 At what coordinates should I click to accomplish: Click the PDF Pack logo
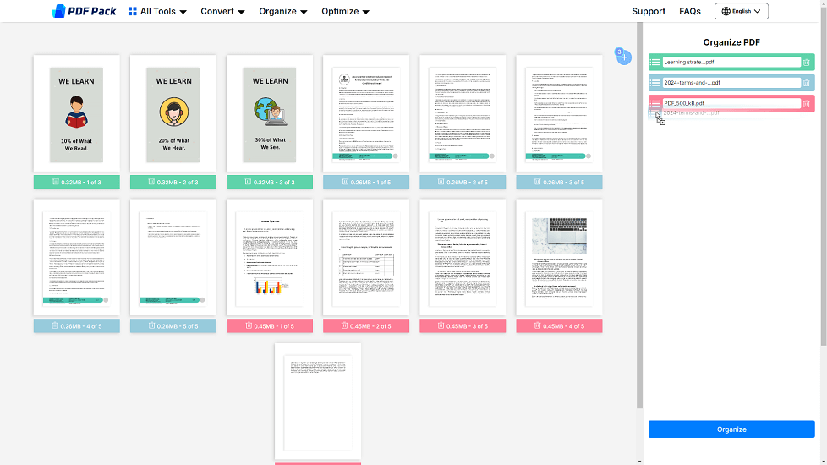(x=84, y=11)
